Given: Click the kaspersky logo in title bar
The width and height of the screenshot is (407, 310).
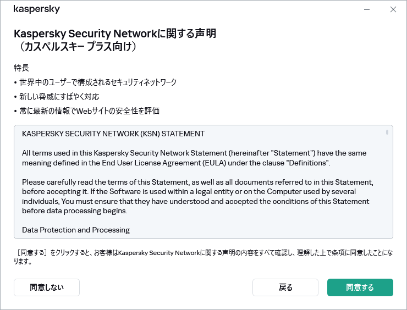Looking at the screenshot, I should [36, 9].
